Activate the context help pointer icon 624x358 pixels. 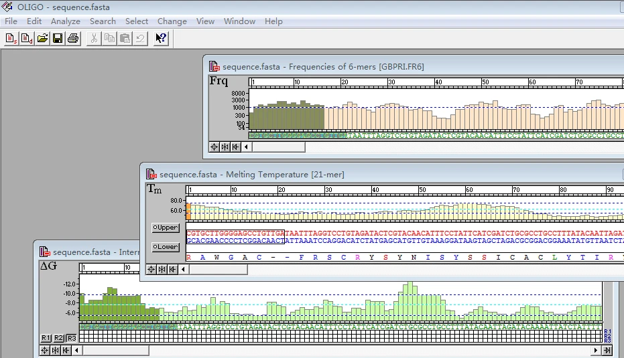point(161,38)
